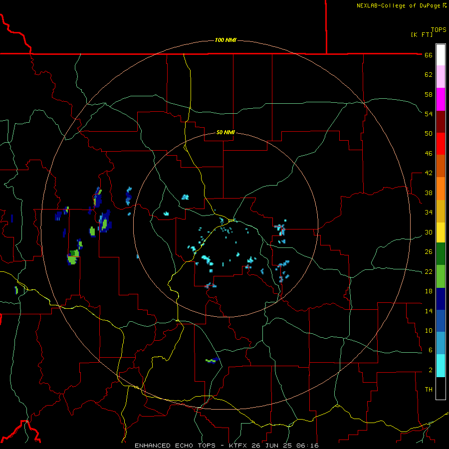This screenshot has width=449, height=449.
Task: Click the 10 legend value
Action: click(429, 331)
